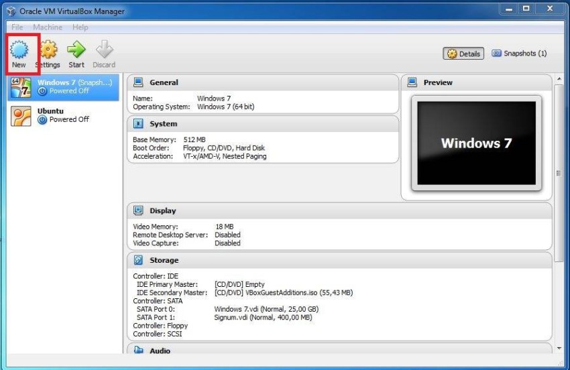Viewport: 570px width, 370px height.
Task: Click Operating System value Windows 7 (64 bit)
Action: click(226, 107)
